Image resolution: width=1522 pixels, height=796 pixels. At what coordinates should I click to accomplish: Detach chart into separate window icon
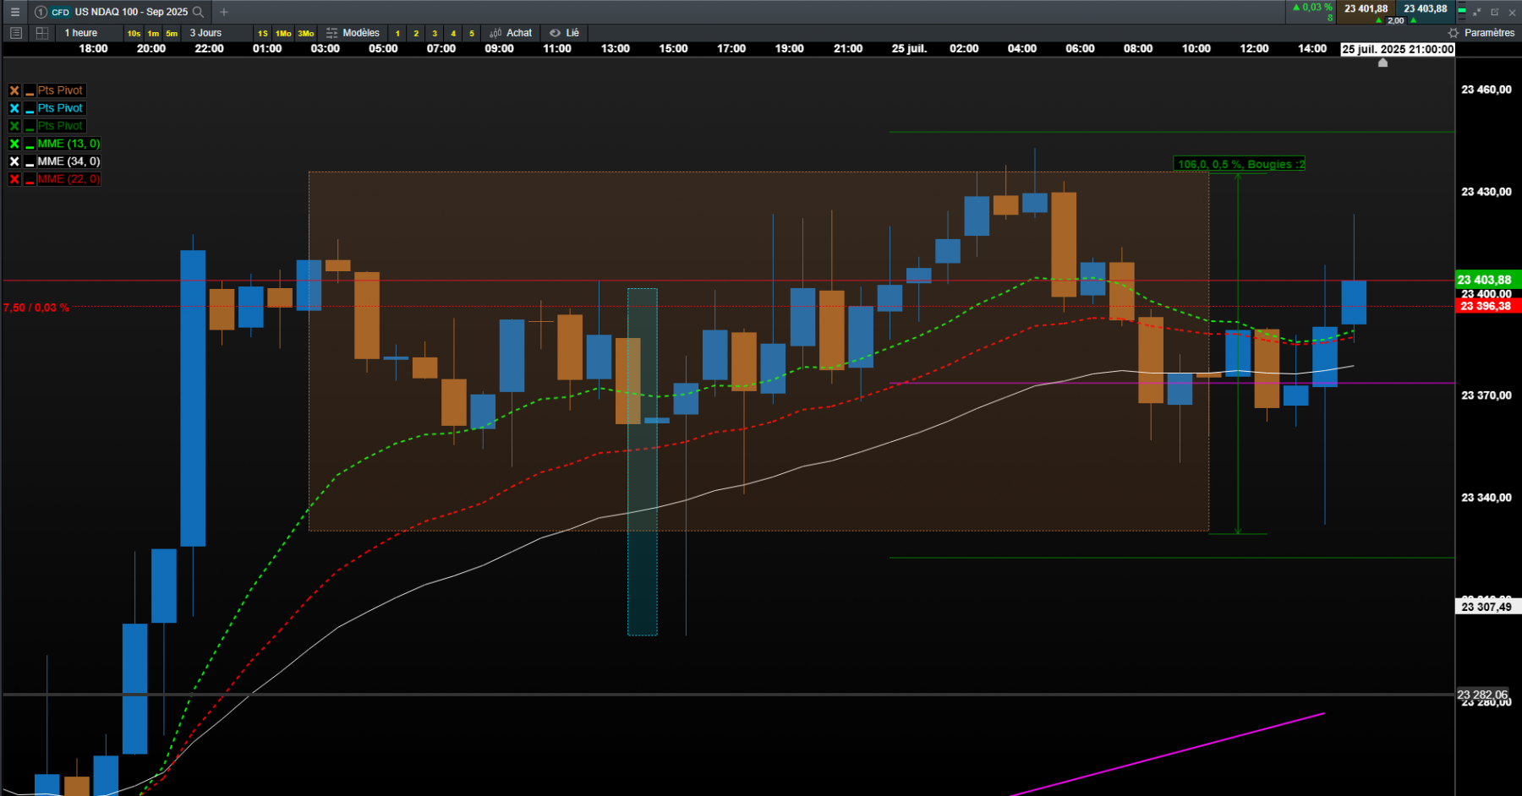tap(1495, 12)
